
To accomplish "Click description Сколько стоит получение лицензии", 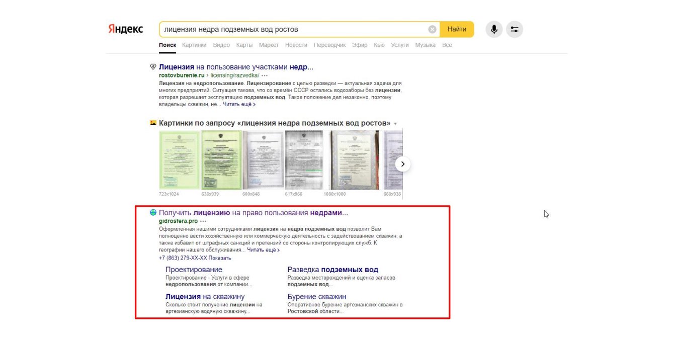I will 214,308.
